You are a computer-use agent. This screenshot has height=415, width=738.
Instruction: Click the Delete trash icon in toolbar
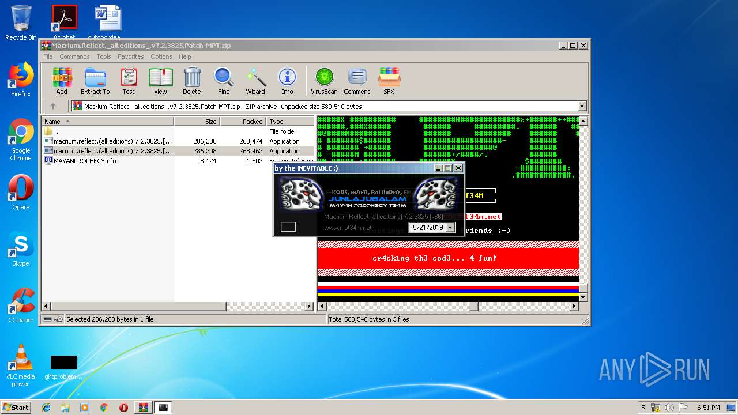click(192, 81)
